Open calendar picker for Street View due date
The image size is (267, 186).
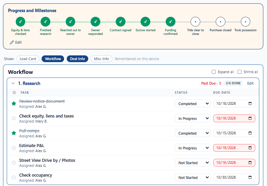[250, 162]
